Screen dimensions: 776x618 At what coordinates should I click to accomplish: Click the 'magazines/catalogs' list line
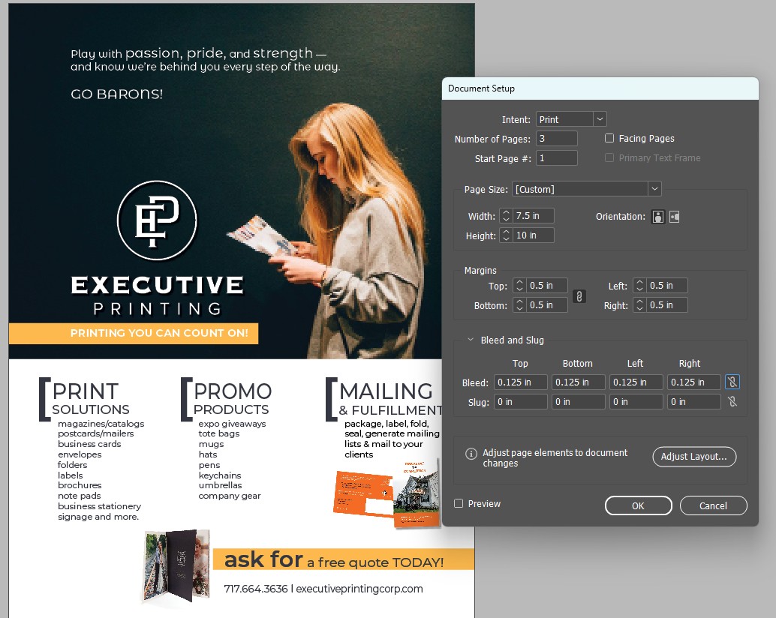pos(101,424)
